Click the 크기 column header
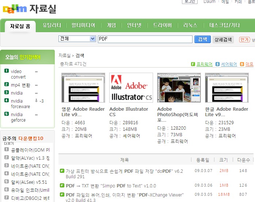This screenshot has height=202, width=255. [x=224, y=160]
